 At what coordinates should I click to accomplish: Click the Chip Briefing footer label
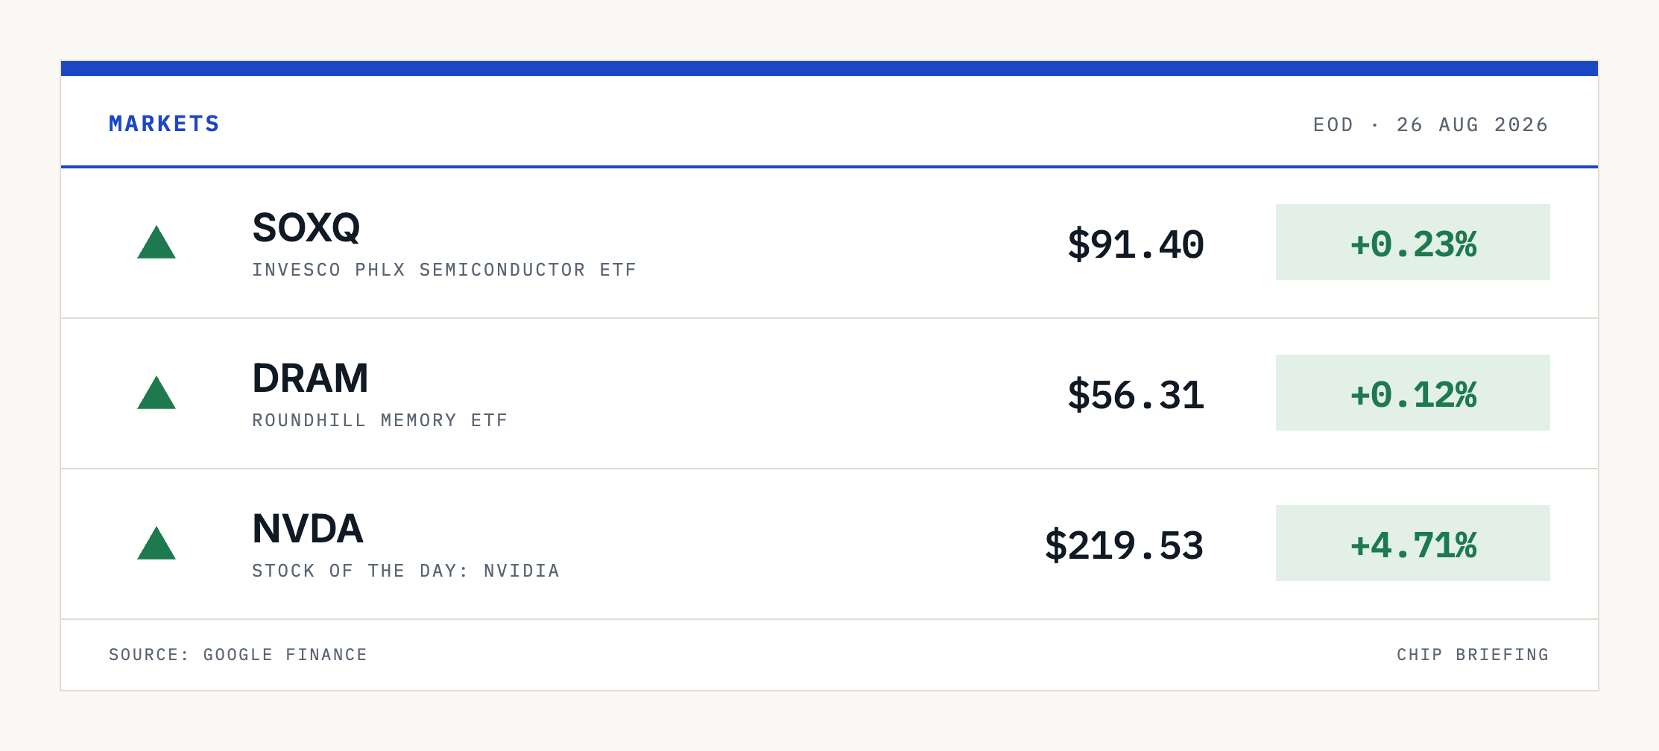[1473, 655]
